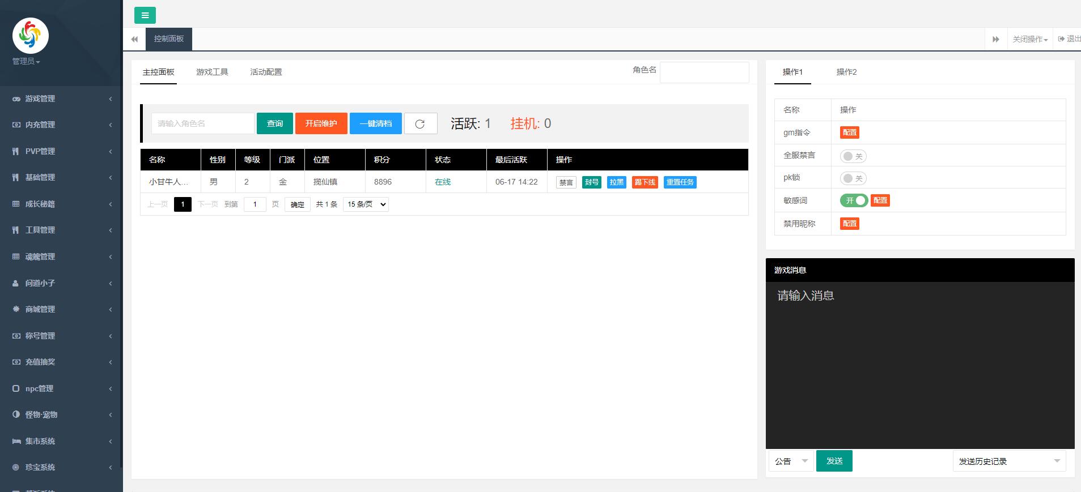Viewport: 1081px width, 492px height.
Task: Switch to the 操作2 tab
Action: point(846,72)
